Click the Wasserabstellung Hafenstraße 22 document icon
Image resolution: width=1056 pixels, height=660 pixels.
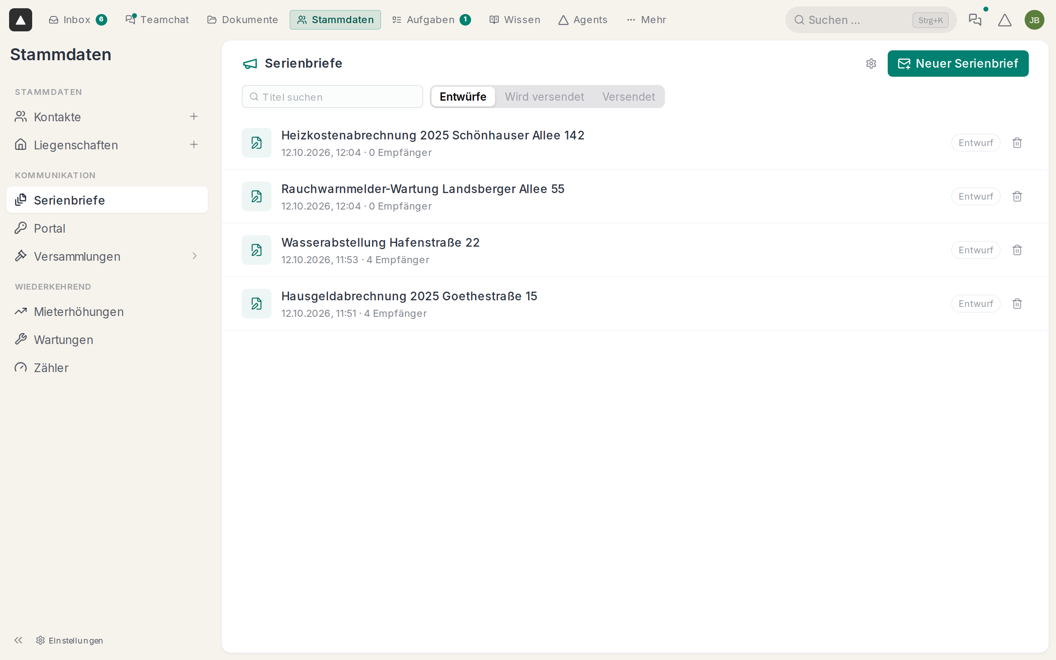pyautogui.click(x=257, y=250)
